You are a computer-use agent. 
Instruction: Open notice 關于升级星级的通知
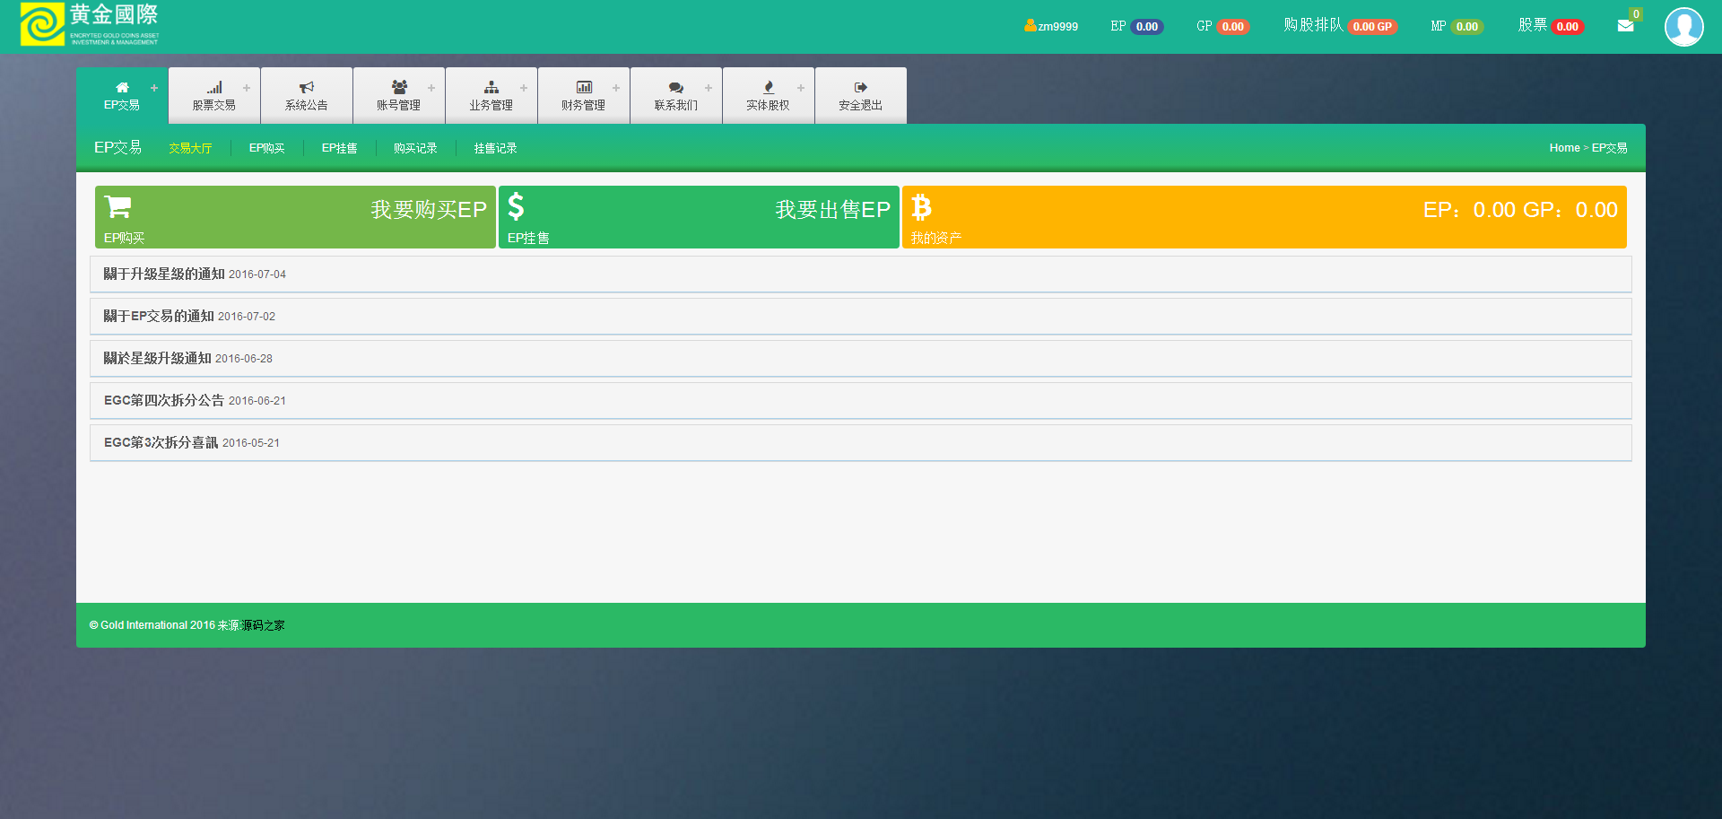coord(164,274)
